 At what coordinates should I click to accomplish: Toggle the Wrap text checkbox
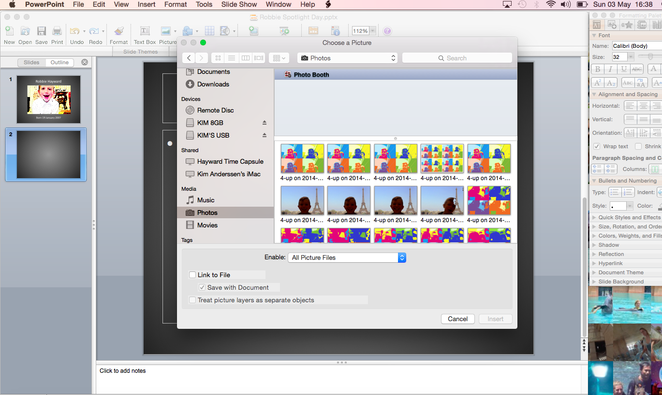597,146
